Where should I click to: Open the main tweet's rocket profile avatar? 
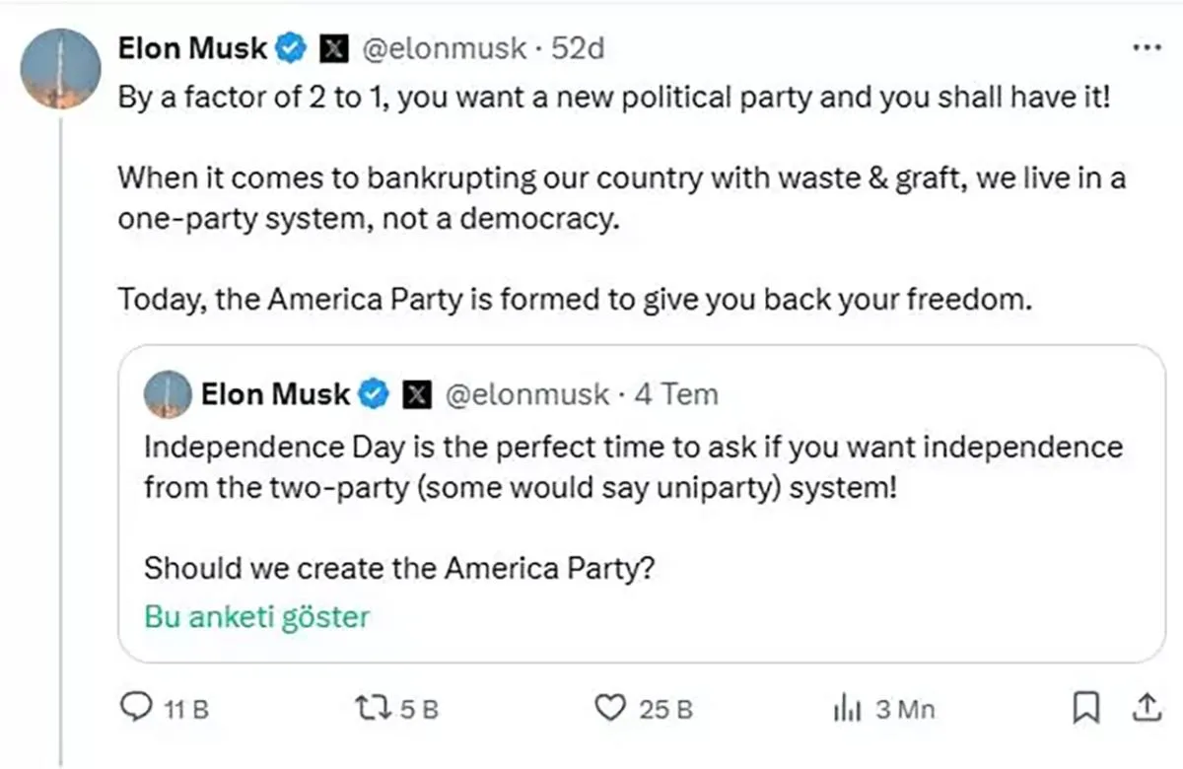click(x=61, y=68)
